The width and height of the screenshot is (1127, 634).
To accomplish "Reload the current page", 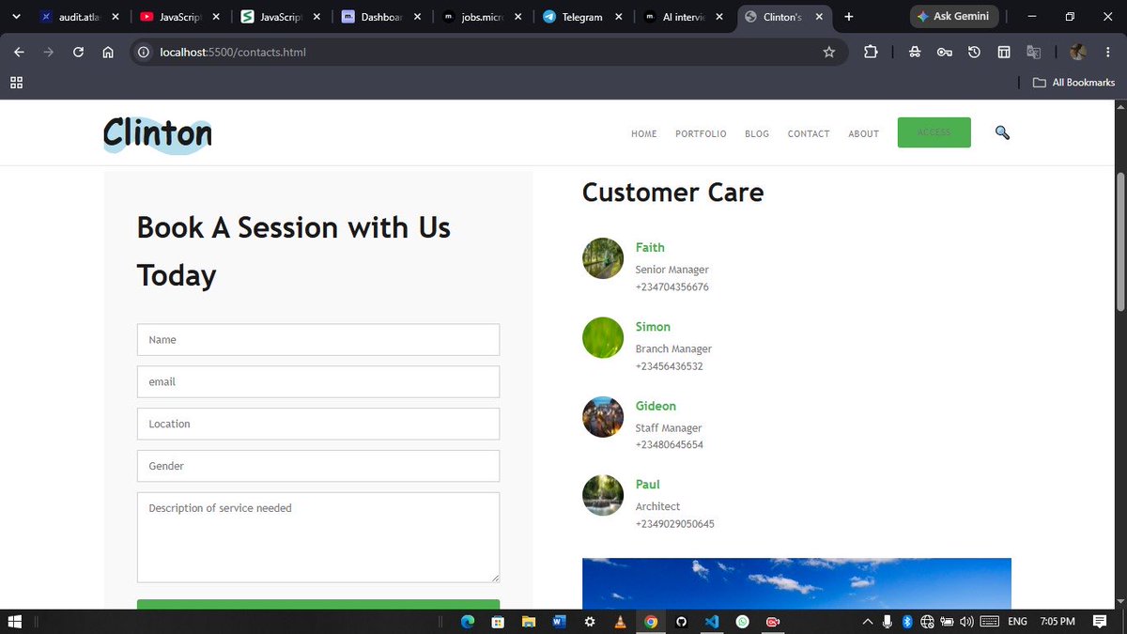I will tap(78, 53).
